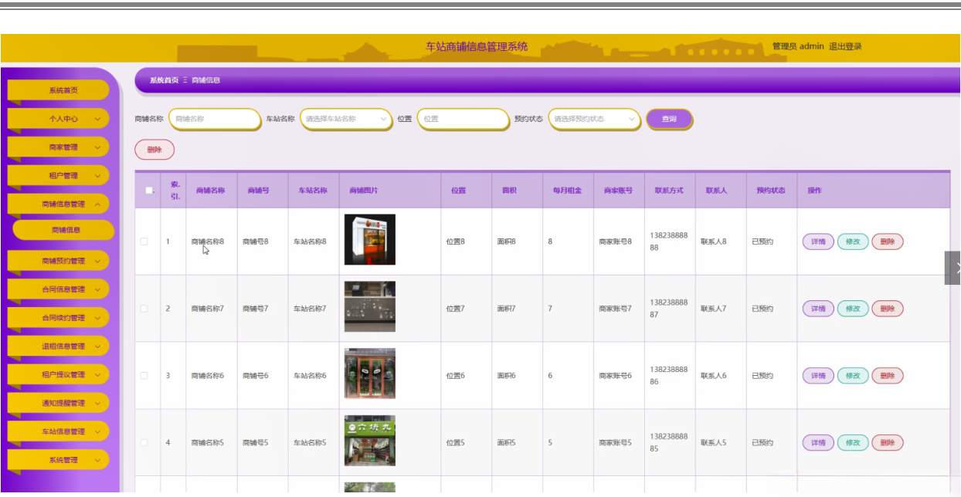Tick the checkbox for row 商铺名称5
961x497 pixels.
(144, 443)
